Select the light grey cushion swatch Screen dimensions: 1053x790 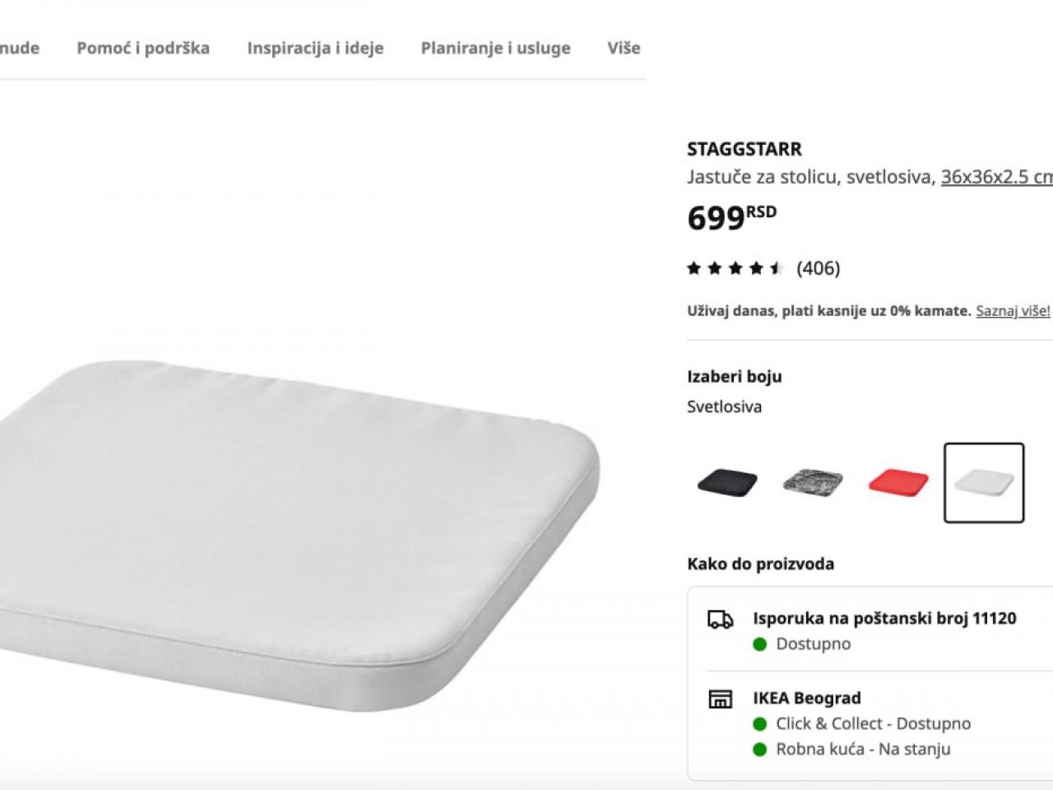pos(984,483)
